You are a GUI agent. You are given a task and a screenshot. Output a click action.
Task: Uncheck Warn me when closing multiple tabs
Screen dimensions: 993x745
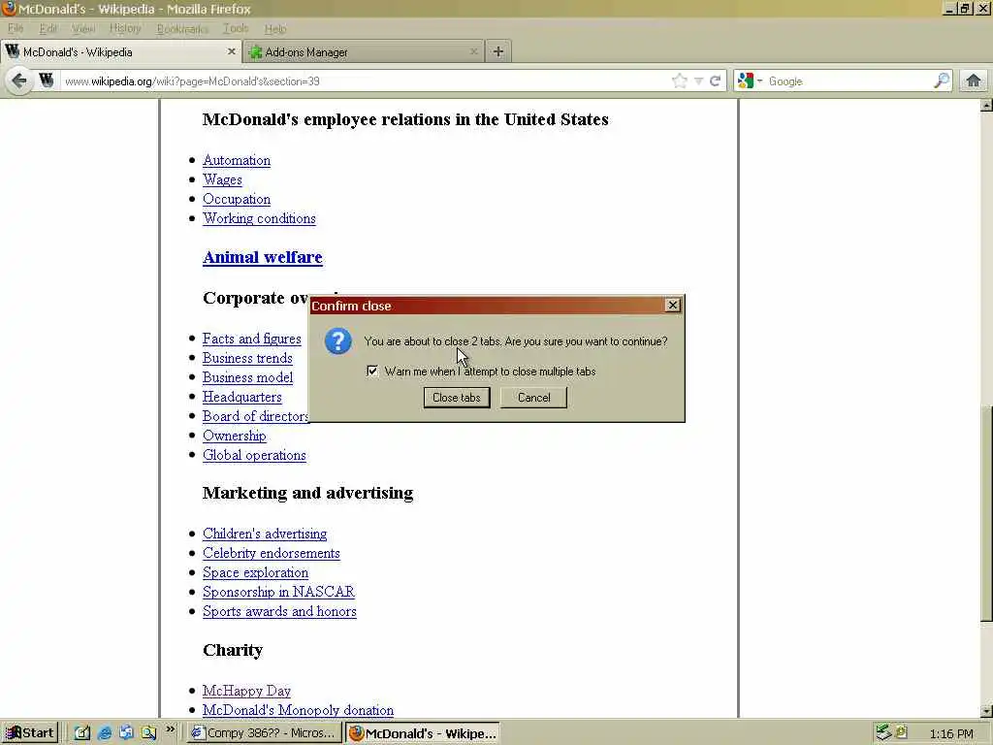click(x=372, y=372)
